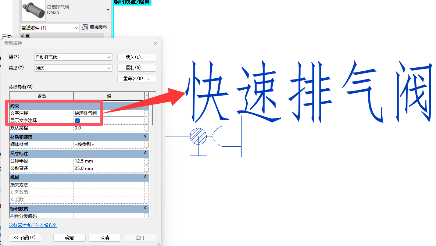Open the 管道附件 (1) filter dropdown

(x=50, y=28)
